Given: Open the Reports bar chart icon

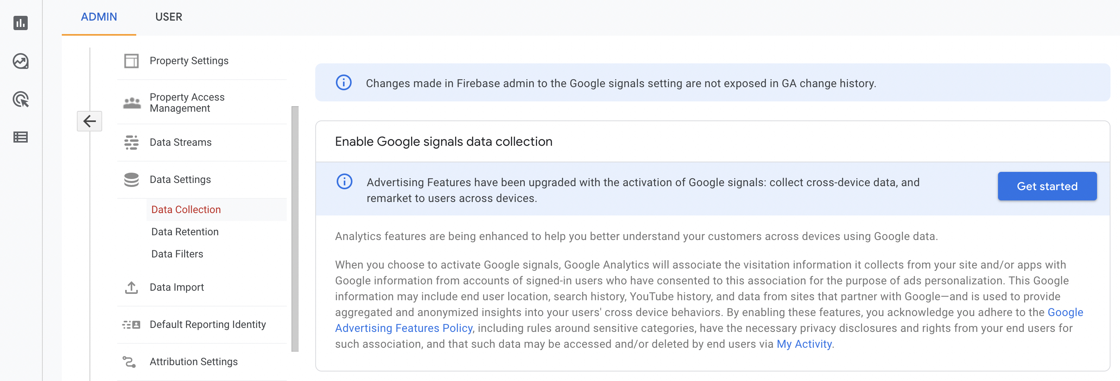Looking at the screenshot, I should pyautogui.click(x=21, y=23).
